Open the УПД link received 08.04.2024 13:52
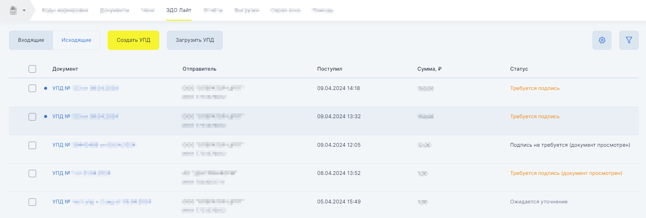 tap(81, 173)
